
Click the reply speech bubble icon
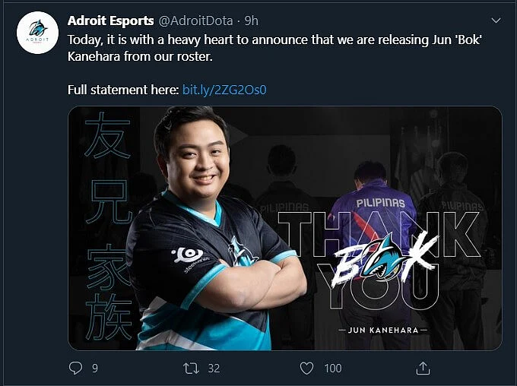[x=75, y=368]
